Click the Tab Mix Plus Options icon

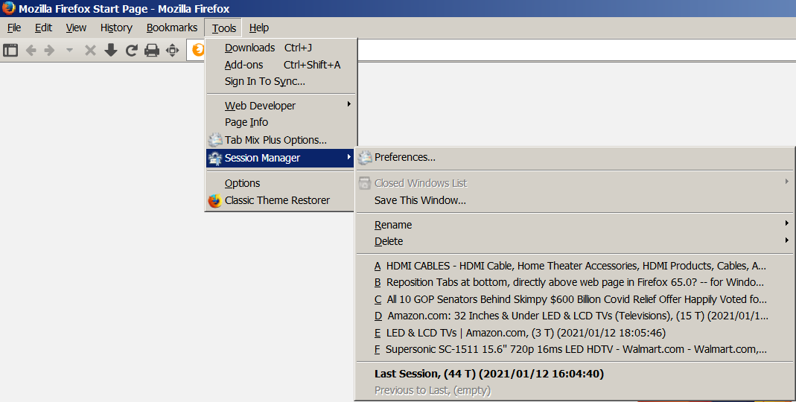click(215, 140)
